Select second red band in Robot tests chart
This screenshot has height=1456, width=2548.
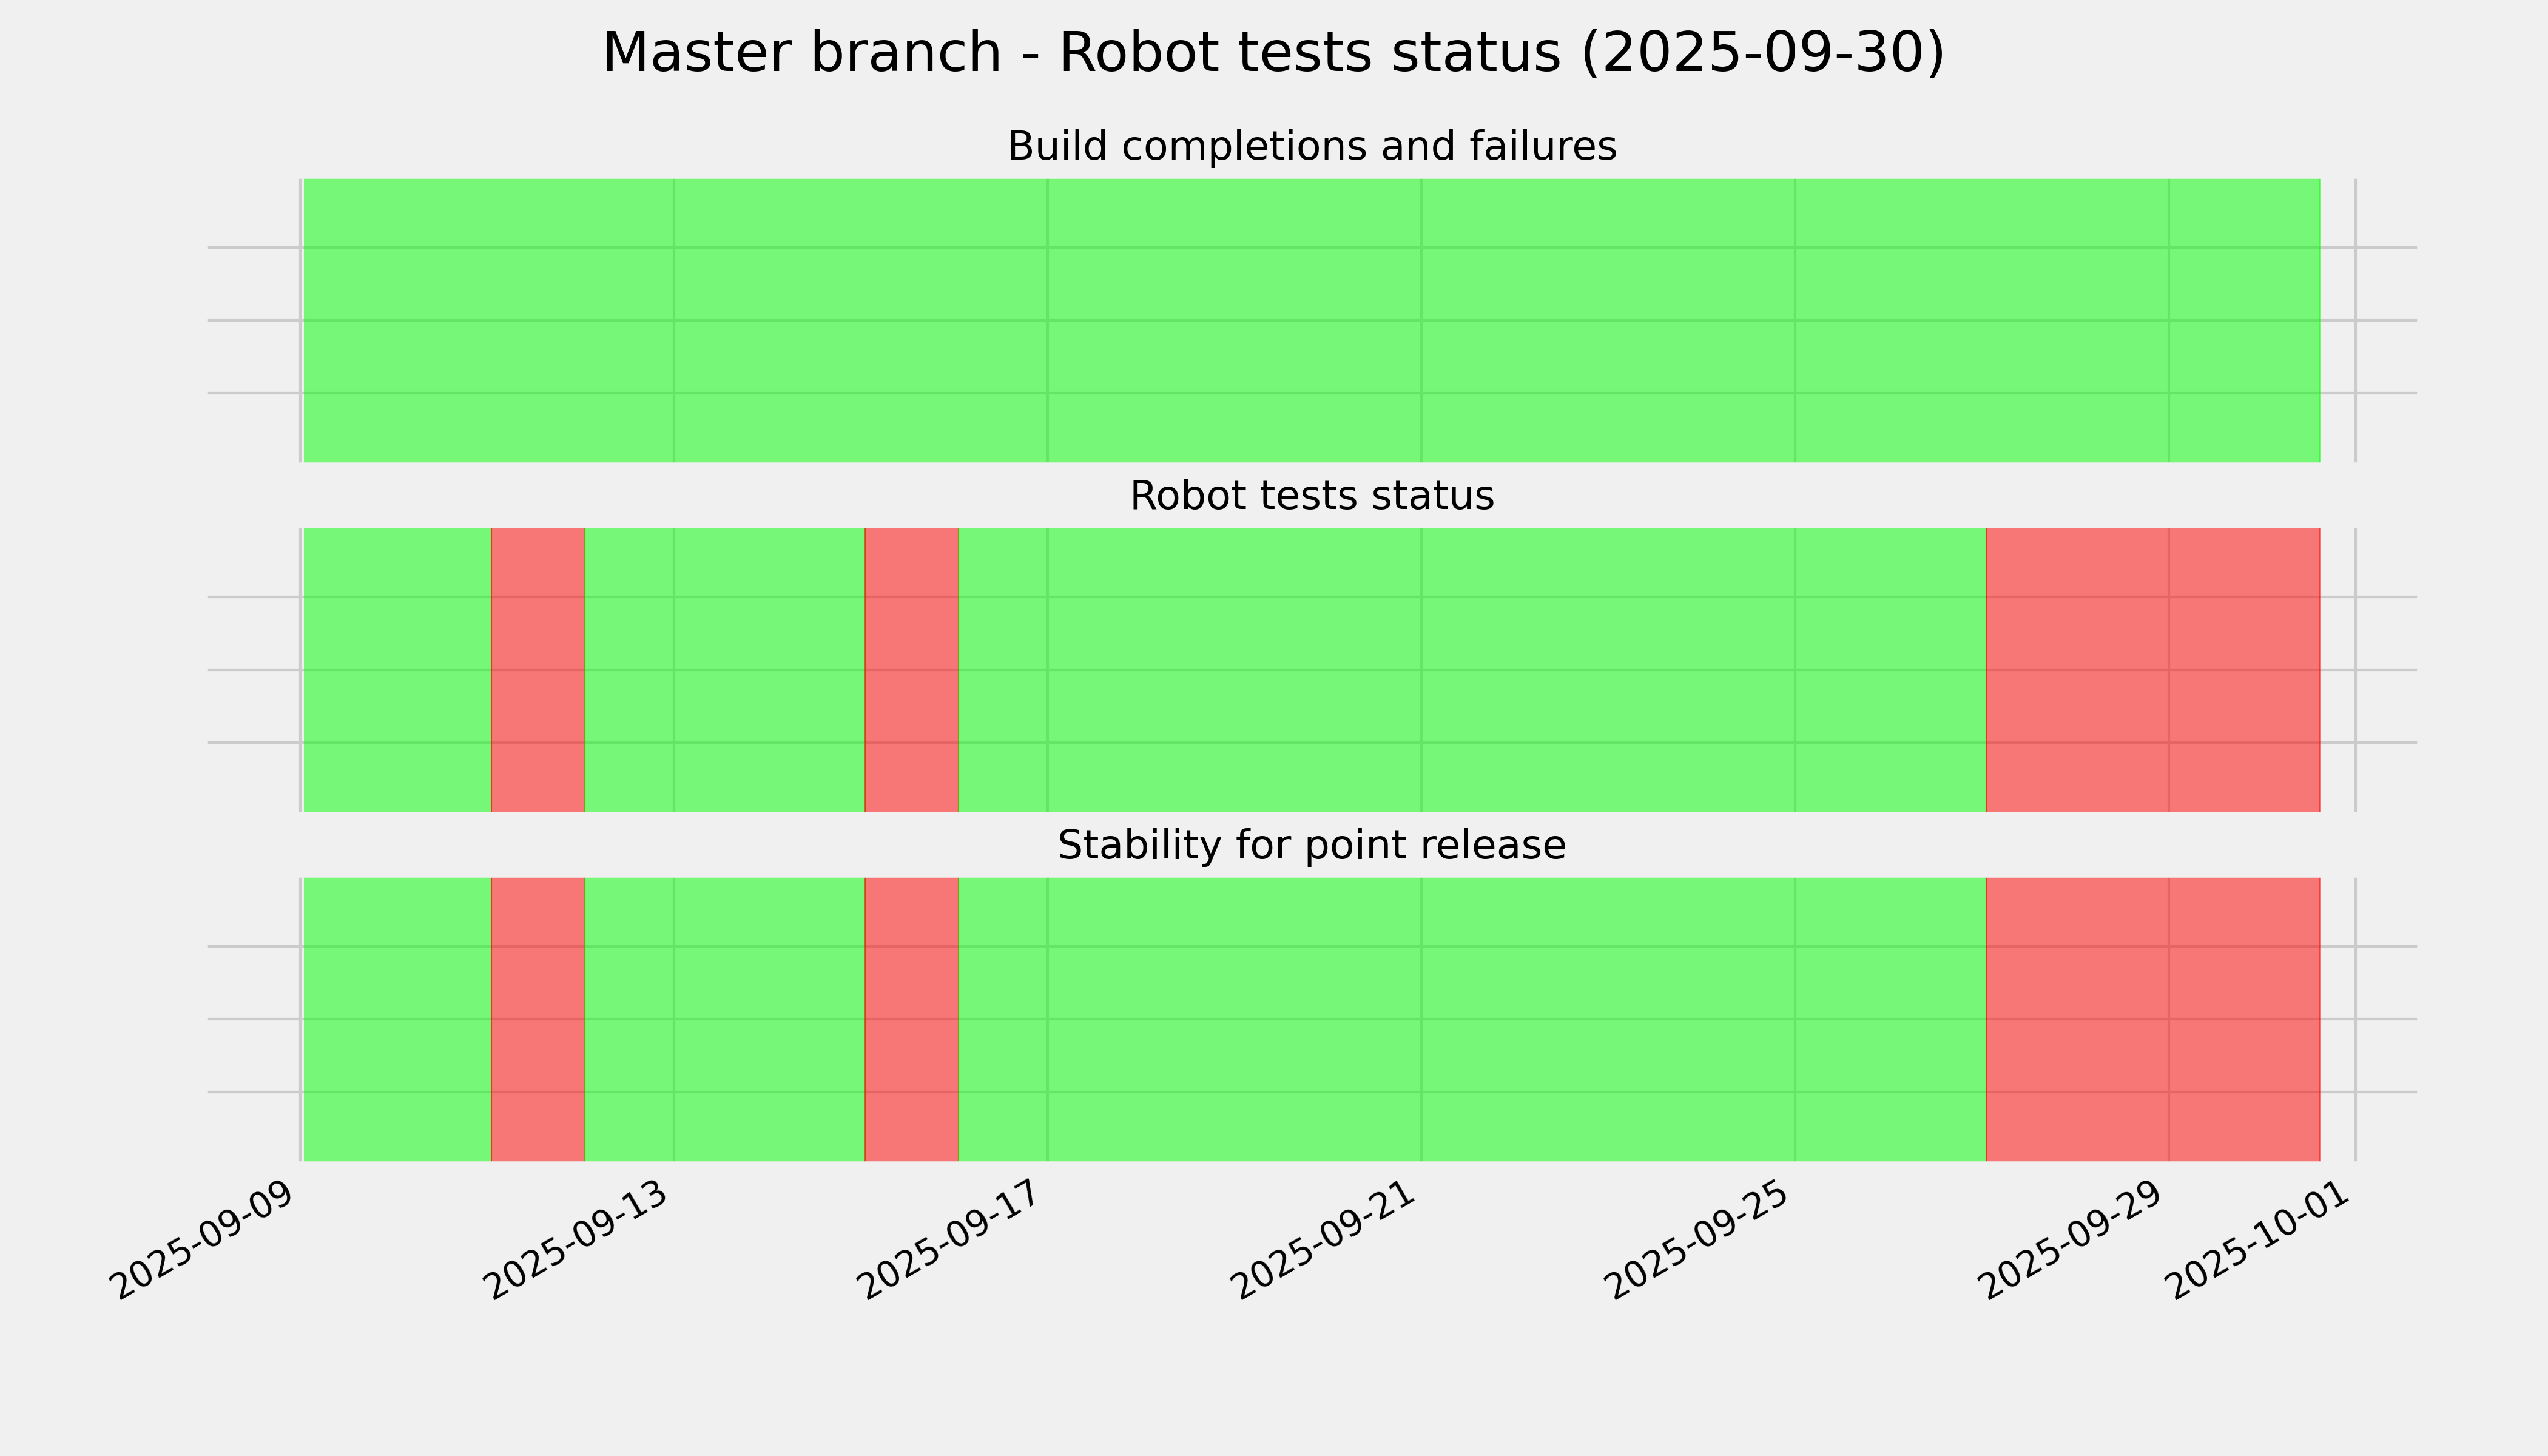(x=911, y=670)
